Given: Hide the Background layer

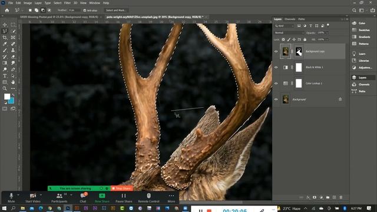Looking at the screenshot, I should [x=276, y=100].
